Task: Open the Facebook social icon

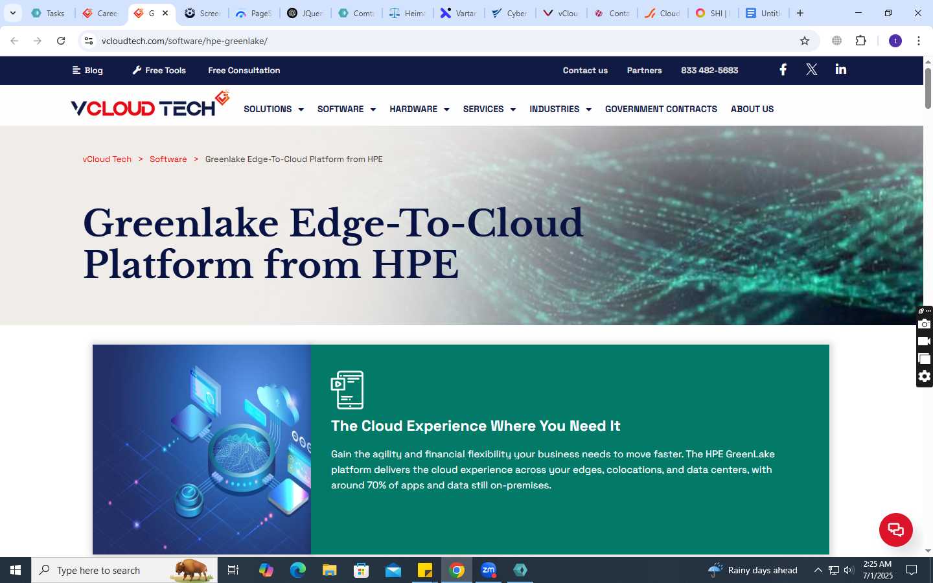Action: (x=783, y=69)
